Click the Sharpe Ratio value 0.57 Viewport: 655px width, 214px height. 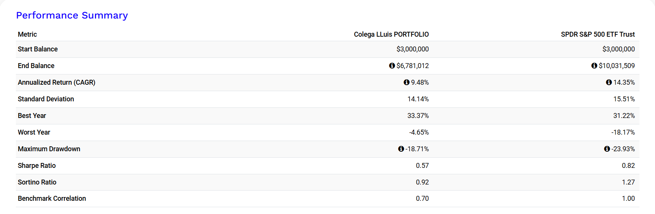pyautogui.click(x=422, y=166)
